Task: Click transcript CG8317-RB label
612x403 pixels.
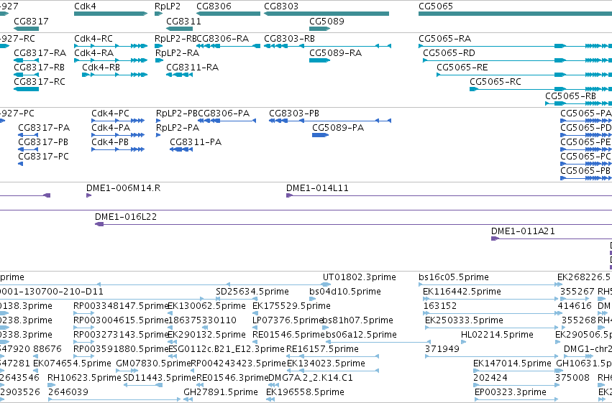Action: (39, 68)
